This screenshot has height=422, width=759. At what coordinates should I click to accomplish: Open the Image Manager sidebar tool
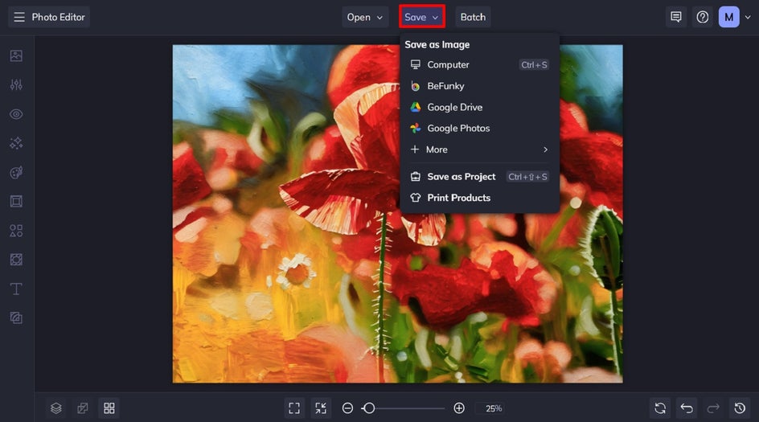click(x=16, y=55)
